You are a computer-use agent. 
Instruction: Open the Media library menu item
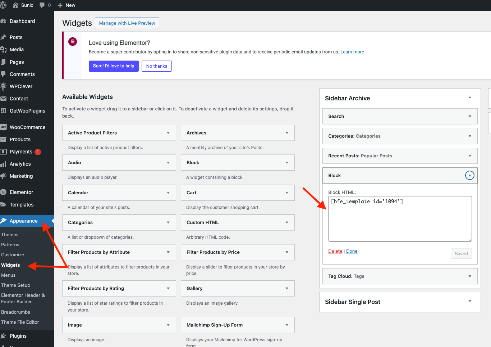(17, 49)
